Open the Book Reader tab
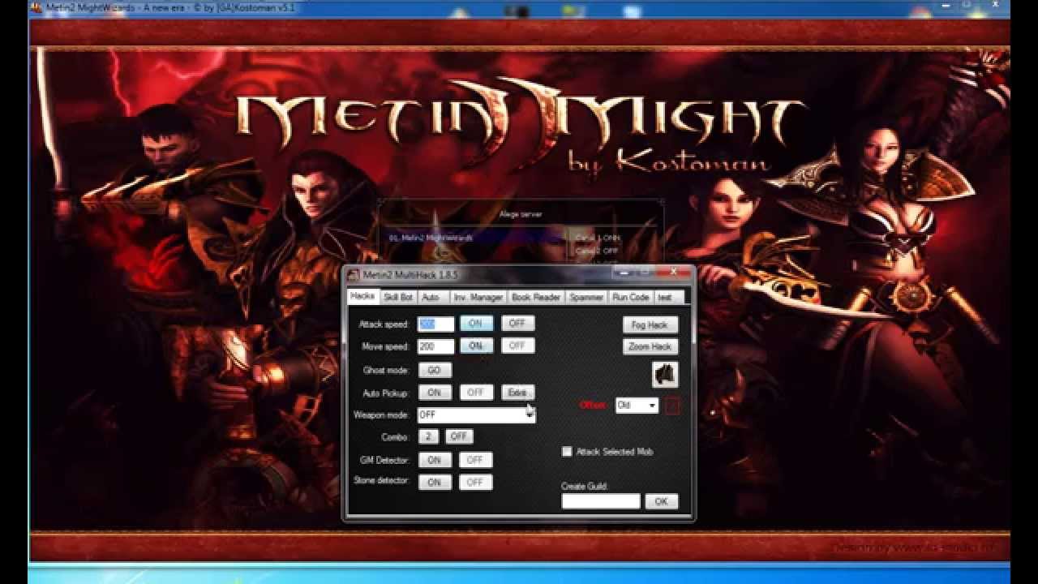This screenshot has width=1038, height=584. (x=536, y=298)
